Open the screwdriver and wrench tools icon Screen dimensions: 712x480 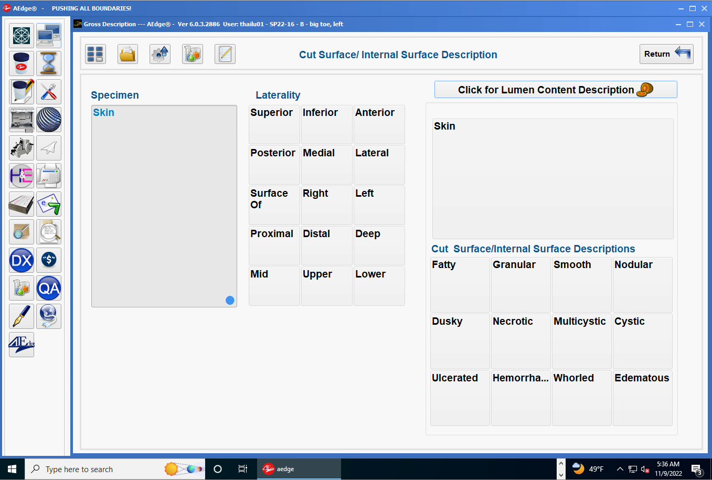[49, 92]
